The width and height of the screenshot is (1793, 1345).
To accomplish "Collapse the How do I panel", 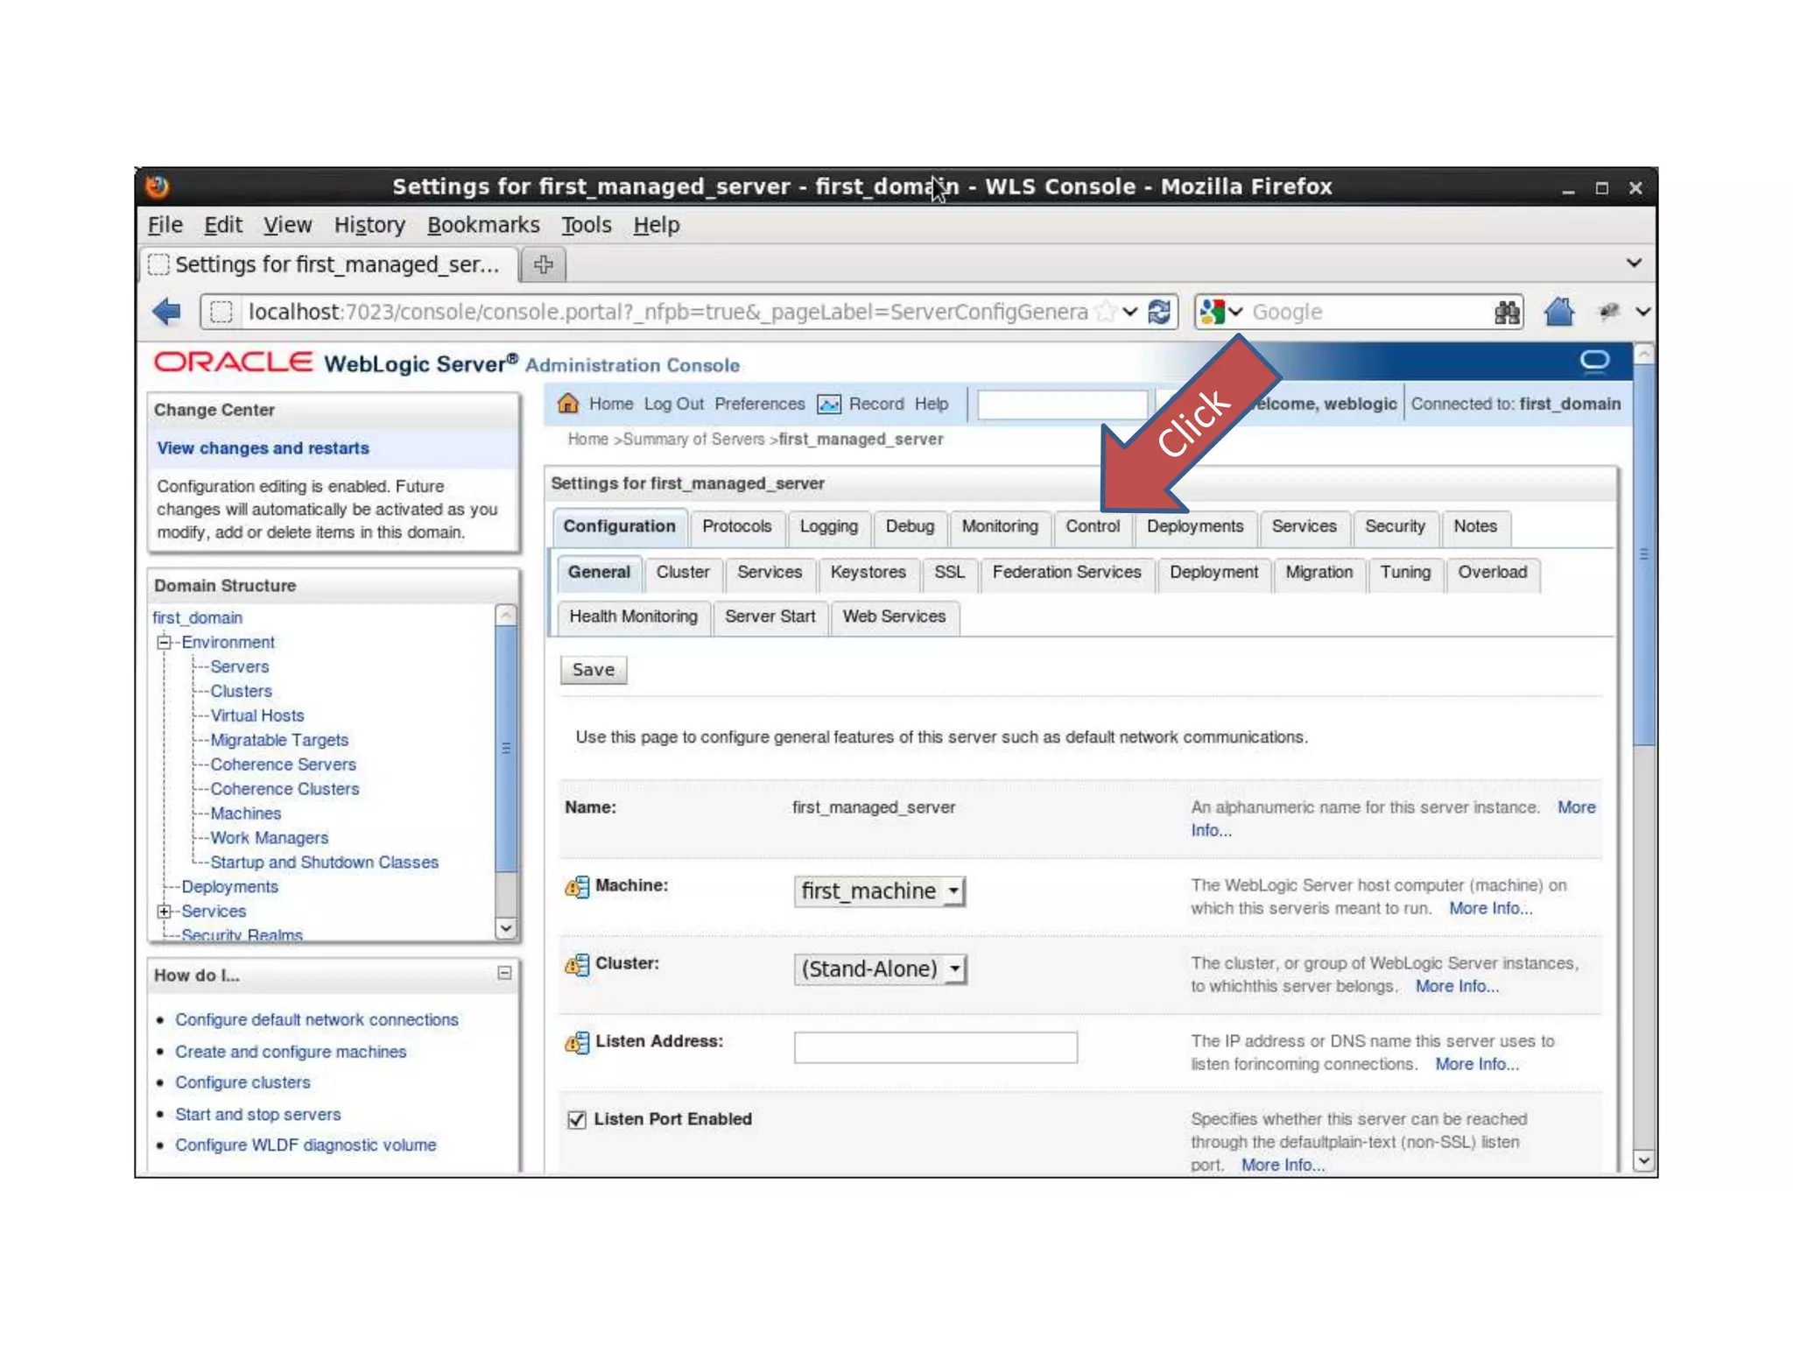I will (x=504, y=973).
